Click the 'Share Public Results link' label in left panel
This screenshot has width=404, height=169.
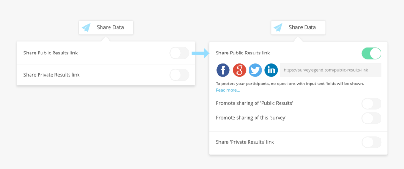coord(51,53)
